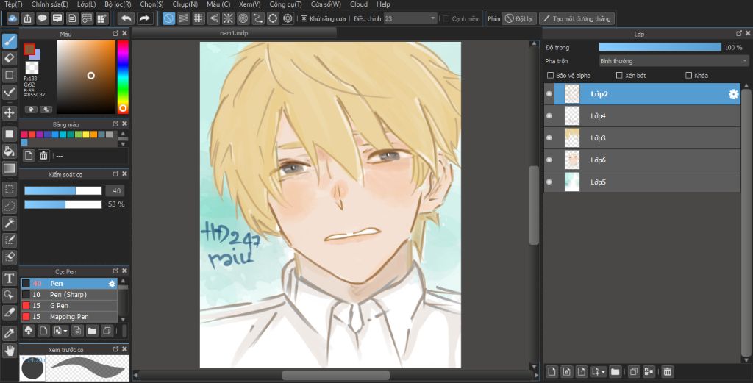
Task: Enable the concentric circle snap guide
Action: click(x=243, y=18)
